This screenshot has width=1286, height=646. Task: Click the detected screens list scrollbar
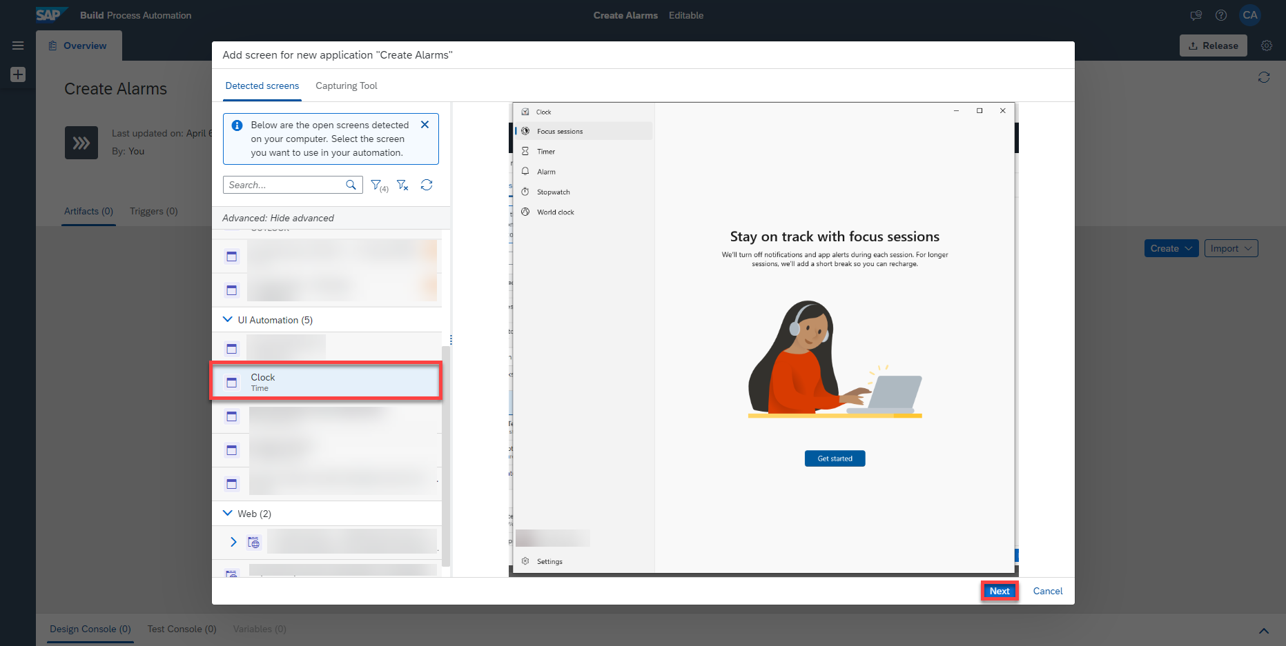coord(445,455)
